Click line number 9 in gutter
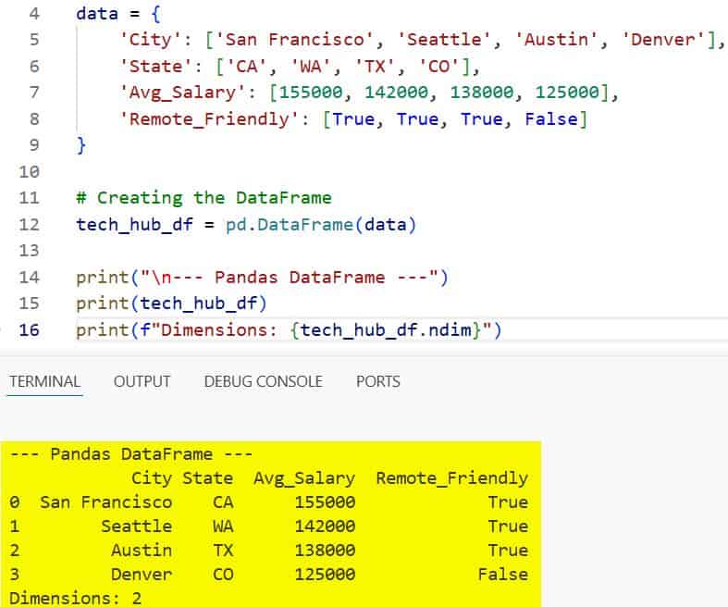The height and width of the screenshot is (607, 728). [x=34, y=145]
